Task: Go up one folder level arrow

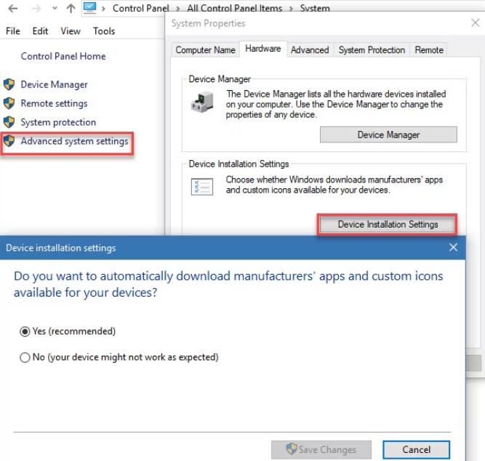Action: click(x=71, y=8)
